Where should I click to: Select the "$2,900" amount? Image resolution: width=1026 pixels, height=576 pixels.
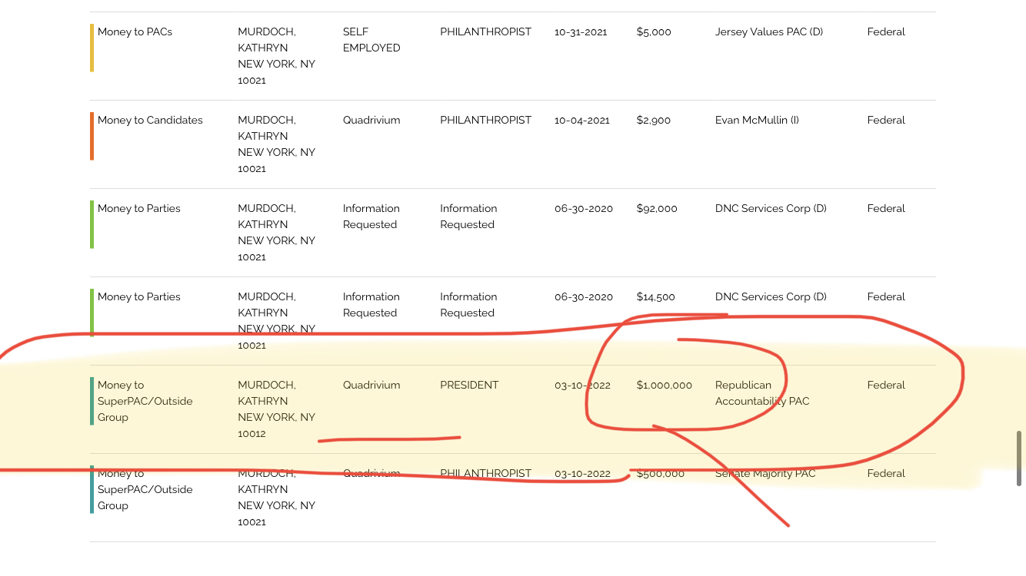coord(654,121)
